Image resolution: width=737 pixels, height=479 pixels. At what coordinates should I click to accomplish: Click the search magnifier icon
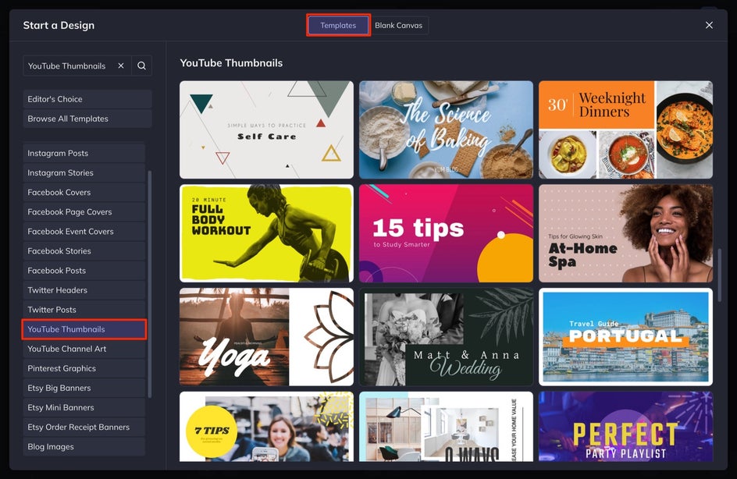tap(141, 66)
